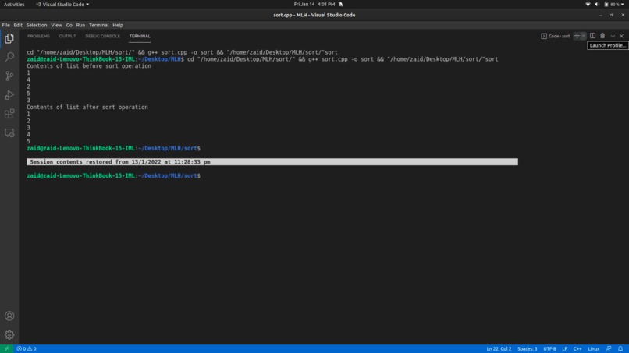Viewport: 629px width, 353px height.
Task: Switch to the Problems tab
Action: [38, 36]
